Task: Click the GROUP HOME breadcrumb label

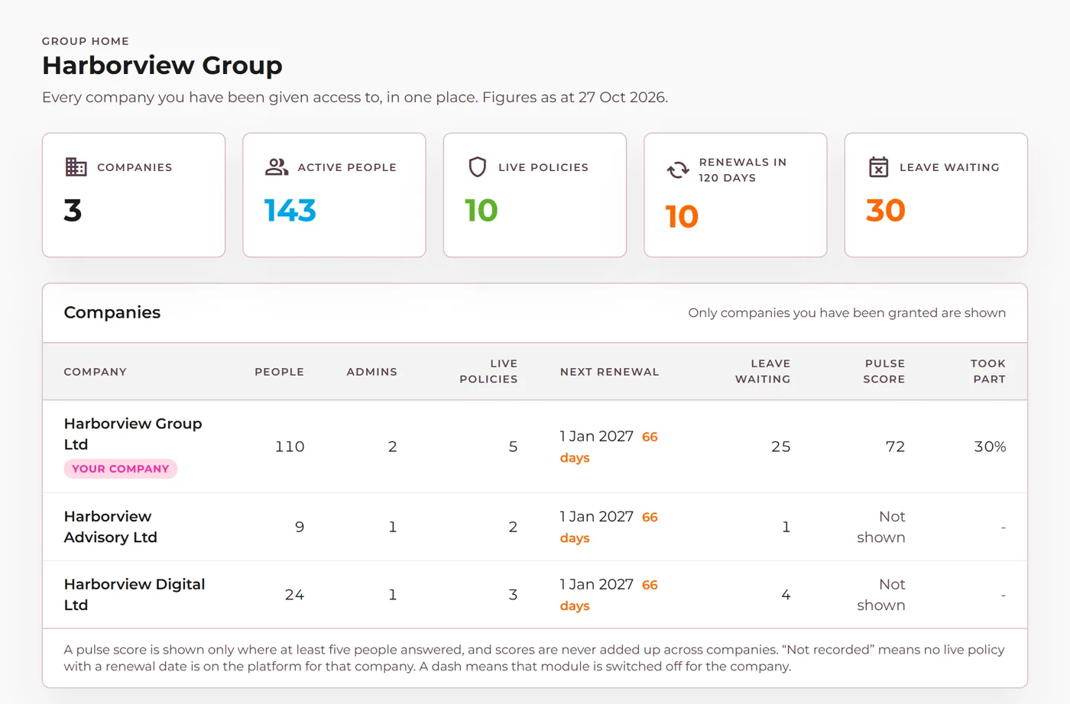Action: pos(86,41)
